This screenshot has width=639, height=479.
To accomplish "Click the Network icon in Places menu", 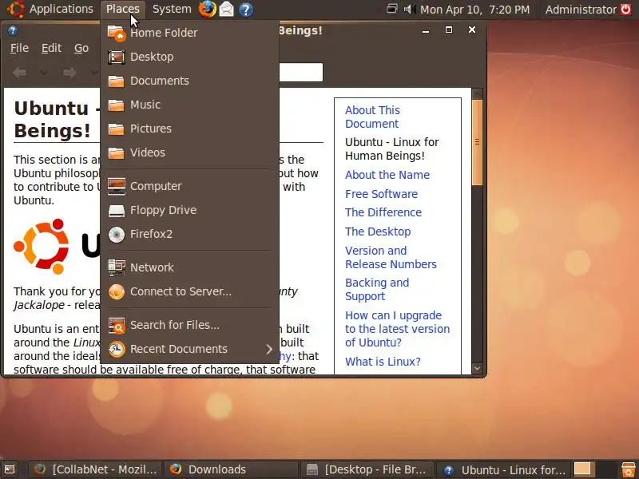I will click(117, 267).
